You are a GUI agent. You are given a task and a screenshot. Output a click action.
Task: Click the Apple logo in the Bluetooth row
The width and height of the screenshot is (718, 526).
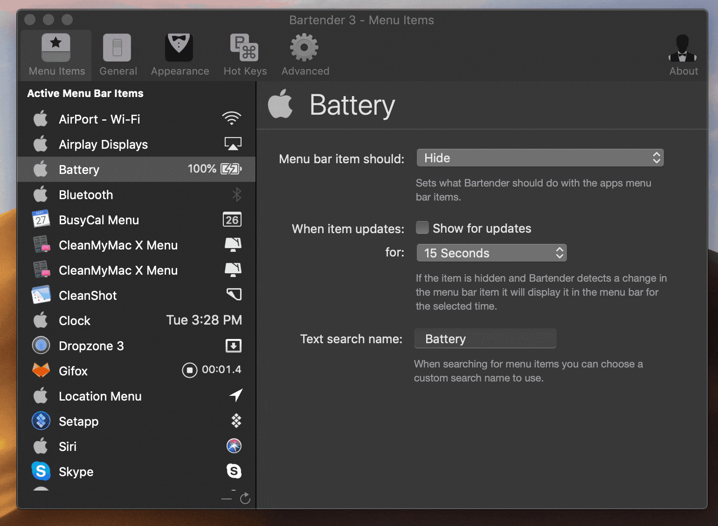[41, 194]
